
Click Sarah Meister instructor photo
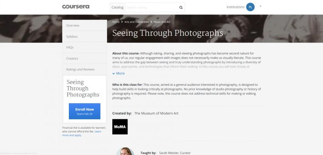pyautogui.click(x=125, y=151)
